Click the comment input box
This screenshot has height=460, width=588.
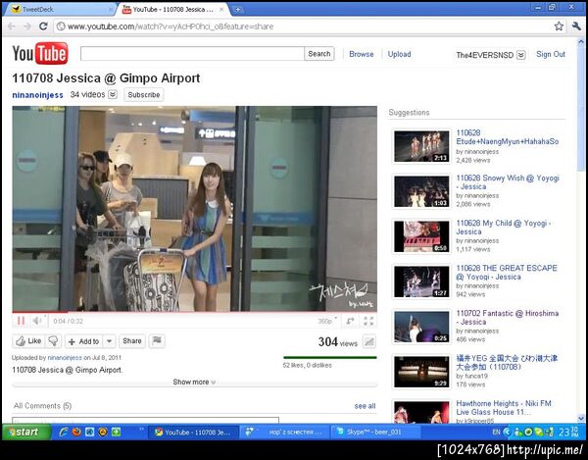coord(145,420)
